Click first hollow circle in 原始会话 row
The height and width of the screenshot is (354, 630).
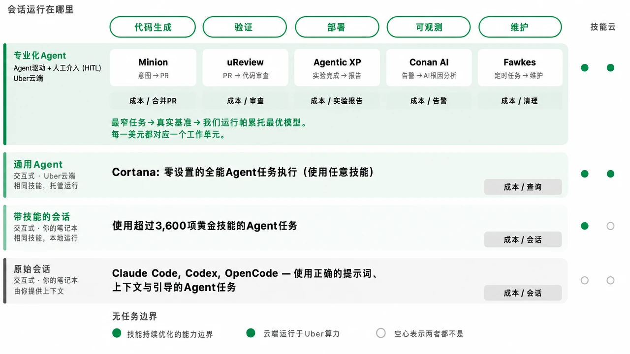click(585, 280)
